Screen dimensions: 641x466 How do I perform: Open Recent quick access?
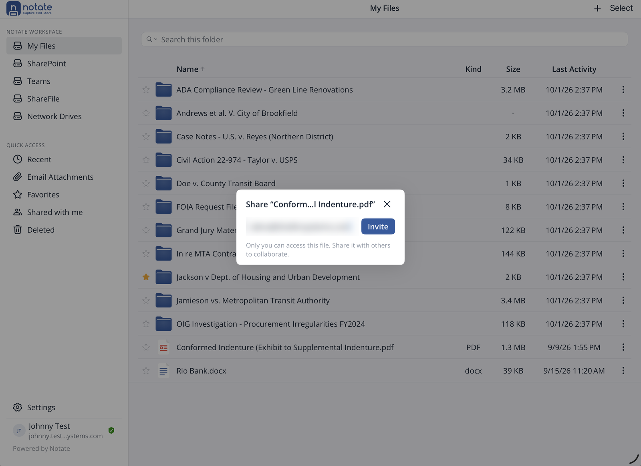pos(64,159)
